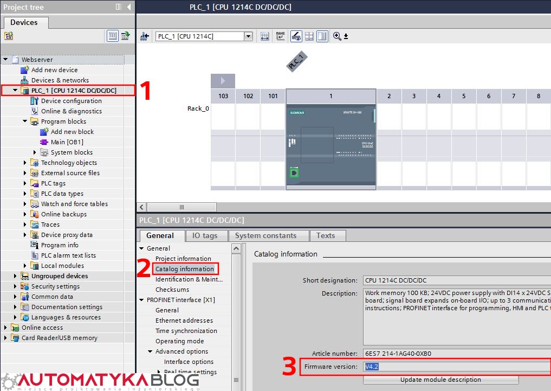Click the project tree green arrow icon
Viewport: 551px width, 391px height.
coord(126,35)
